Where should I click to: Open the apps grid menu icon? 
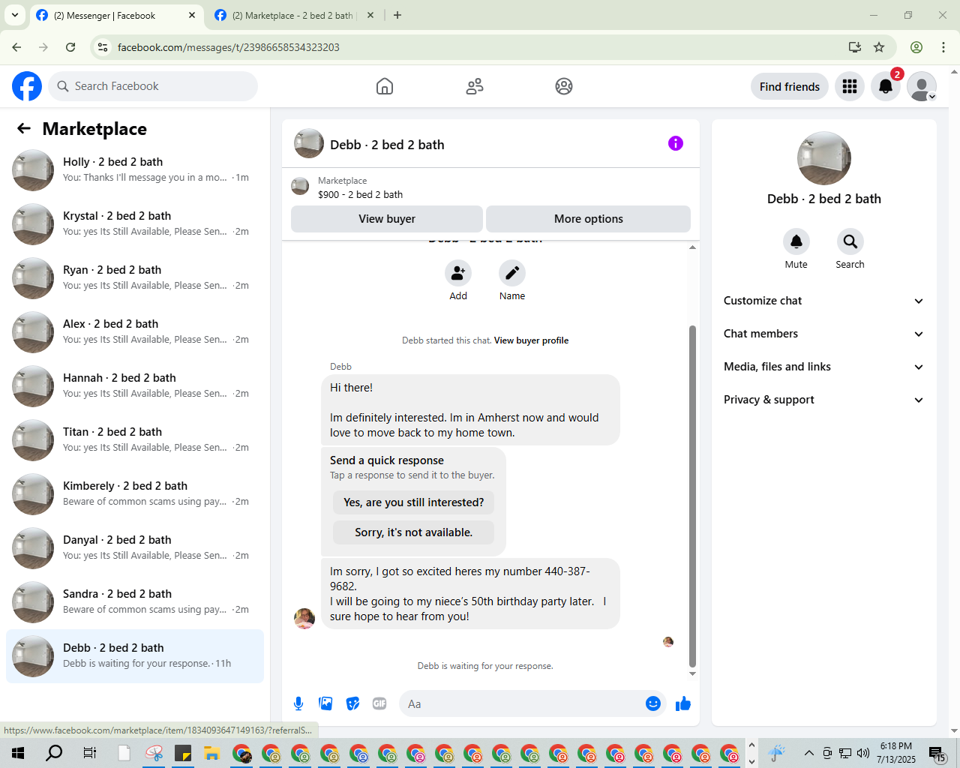(850, 86)
